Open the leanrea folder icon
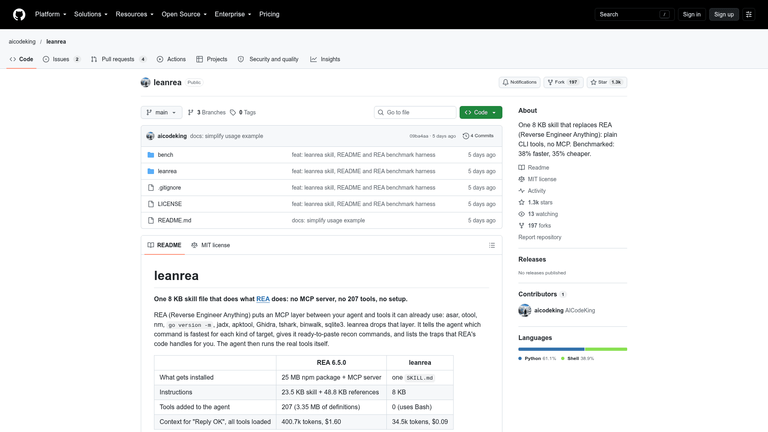The image size is (768, 432). 151,171
